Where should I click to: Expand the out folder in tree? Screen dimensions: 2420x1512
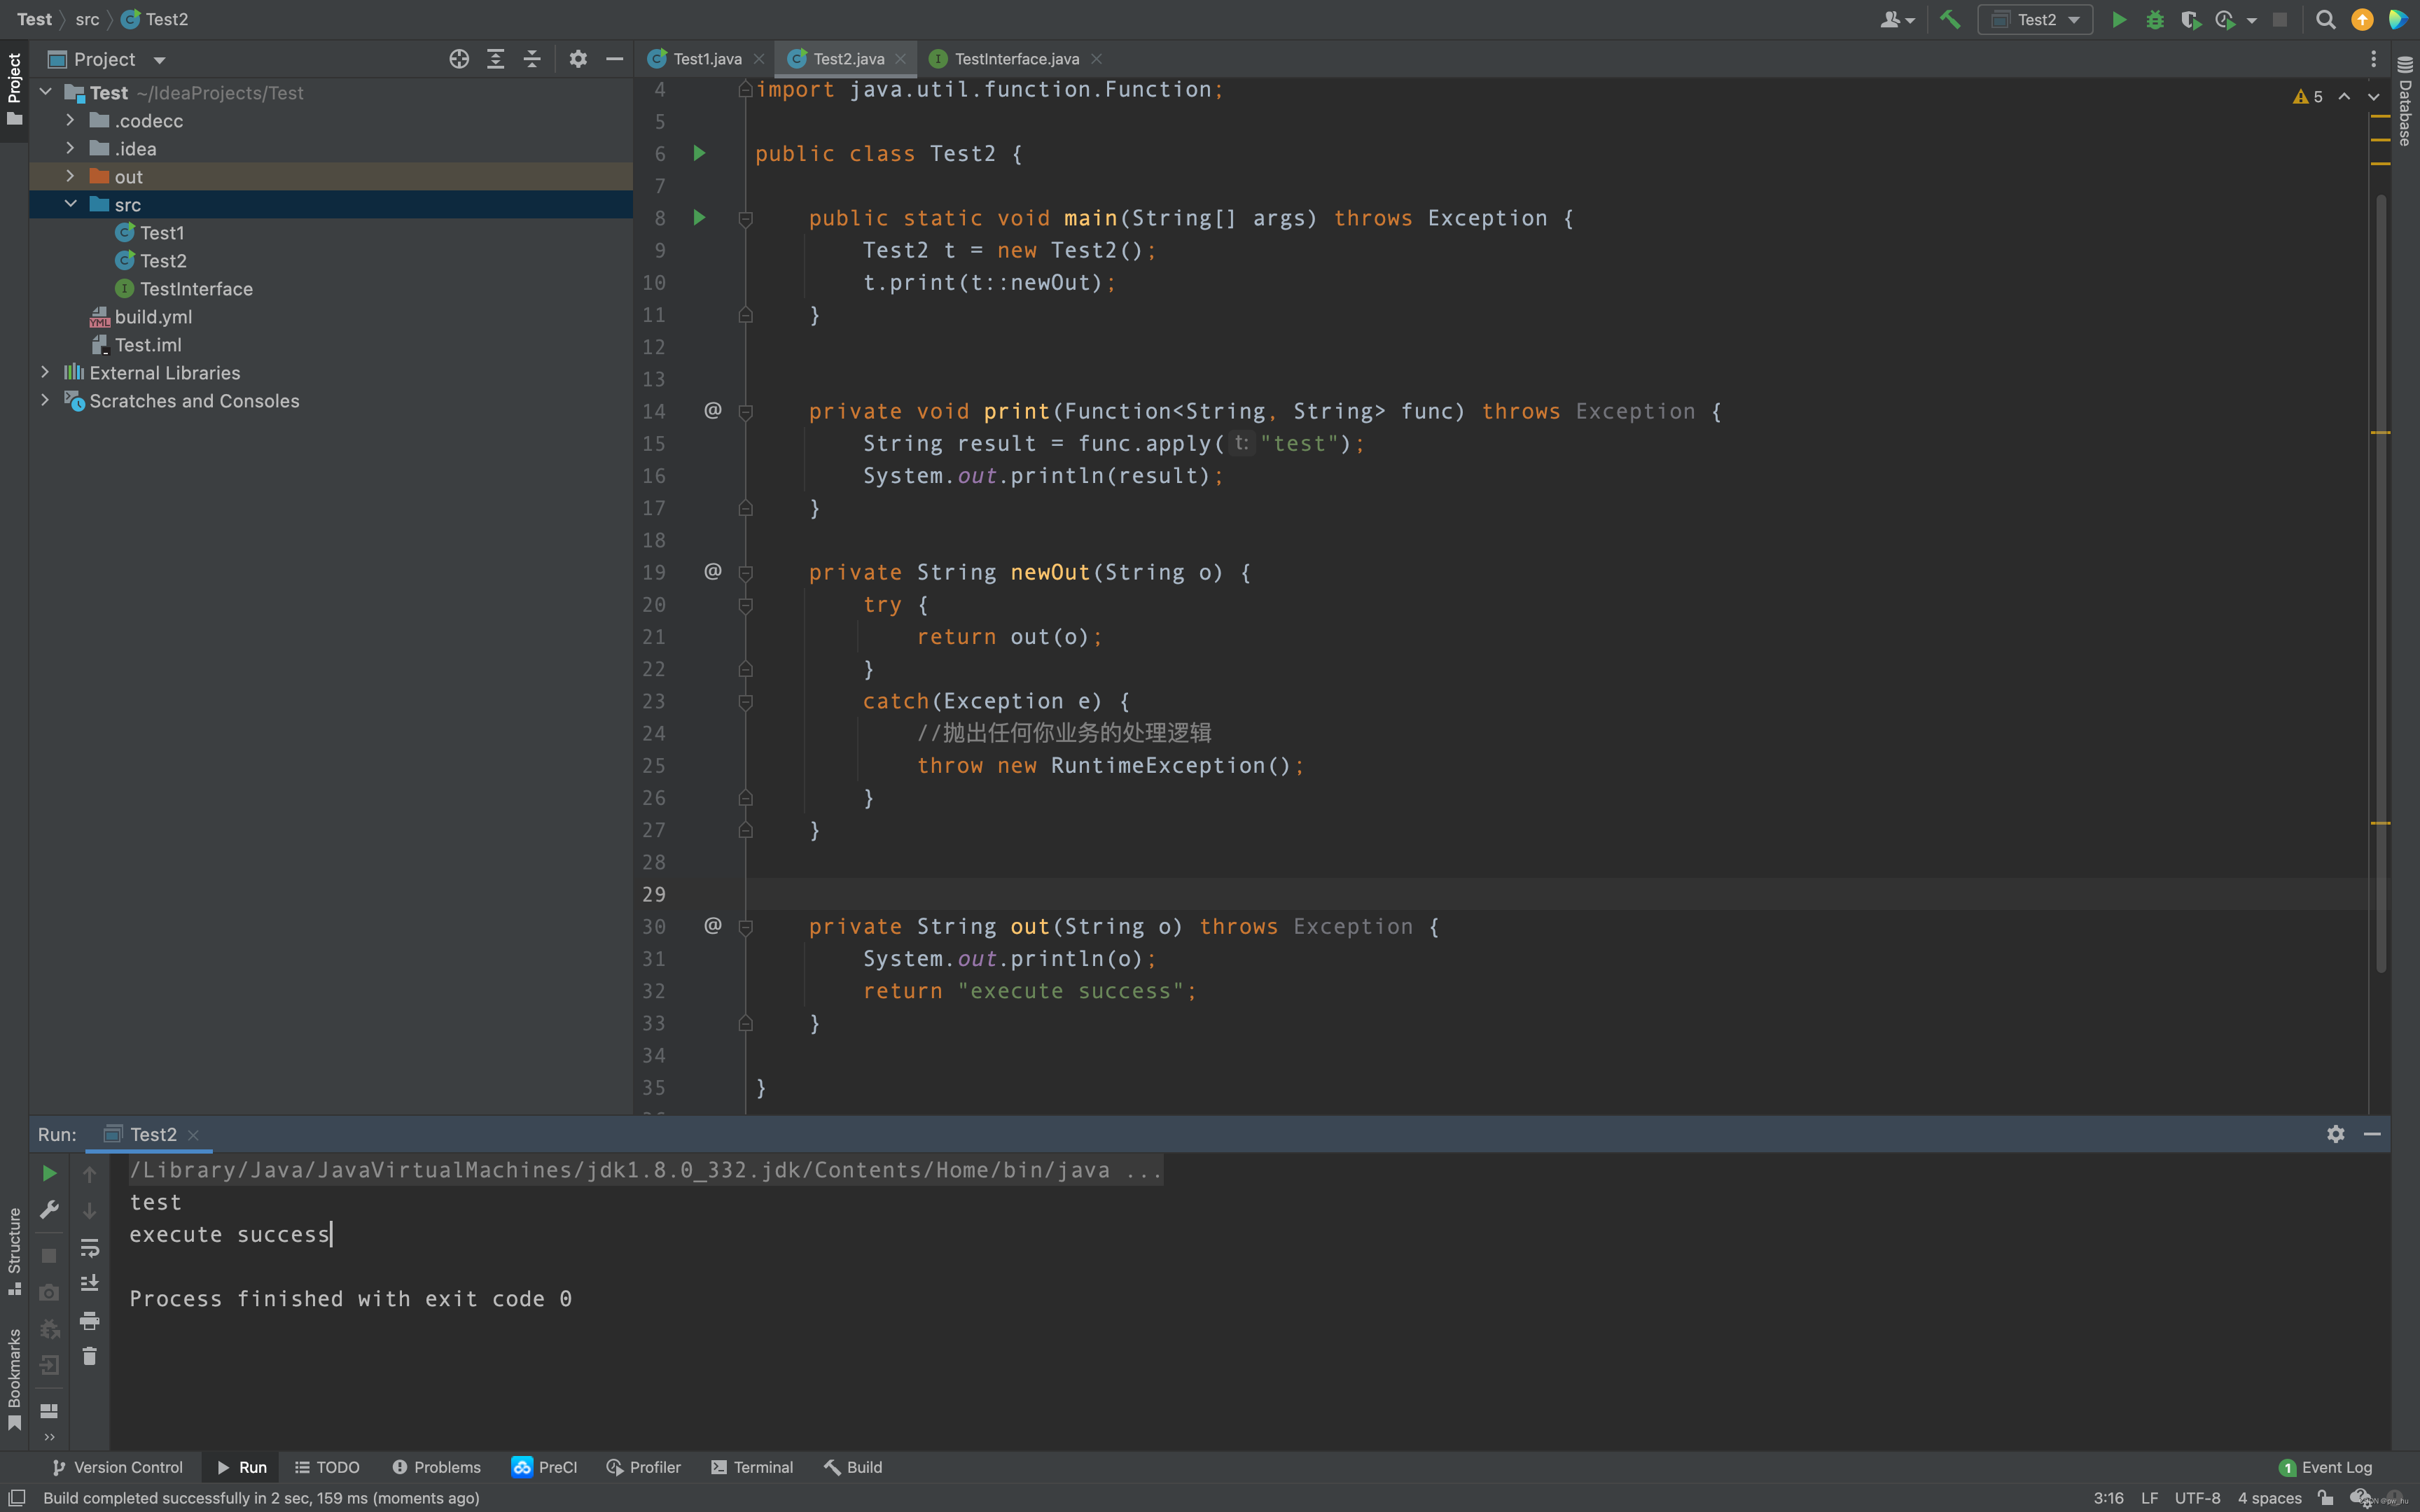pyautogui.click(x=70, y=176)
